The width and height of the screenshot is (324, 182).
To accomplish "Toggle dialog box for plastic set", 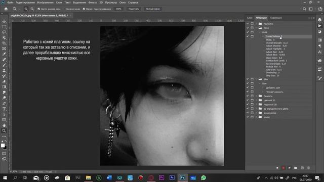I will tap(252, 117).
